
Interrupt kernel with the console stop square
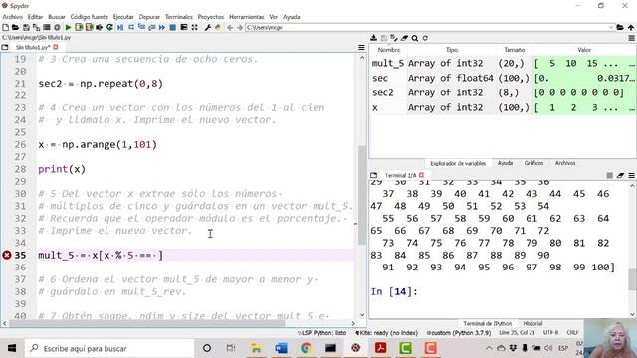[609, 175]
